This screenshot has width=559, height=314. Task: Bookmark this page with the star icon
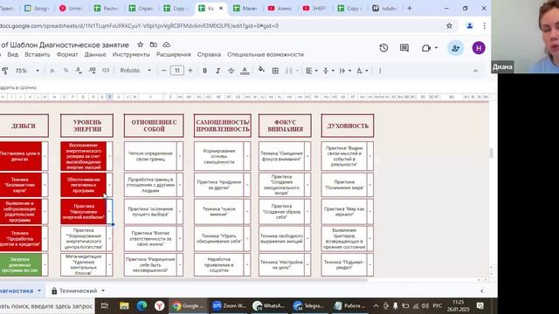(449, 25)
